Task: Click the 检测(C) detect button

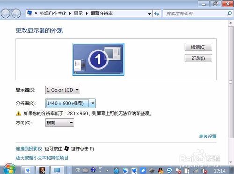Action: (x=198, y=47)
